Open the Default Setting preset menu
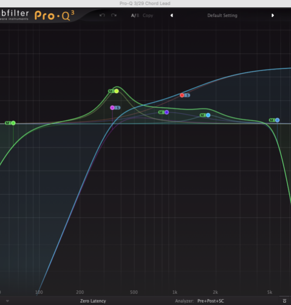Image resolution: width=291 pixels, height=305 pixels. pyautogui.click(x=222, y=16)
